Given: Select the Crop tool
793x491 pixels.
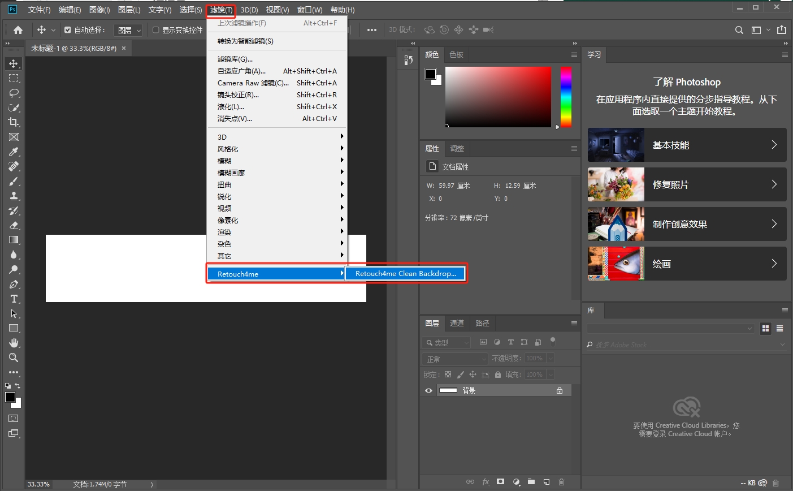Looking at the screenshot, I should point(12,122).
